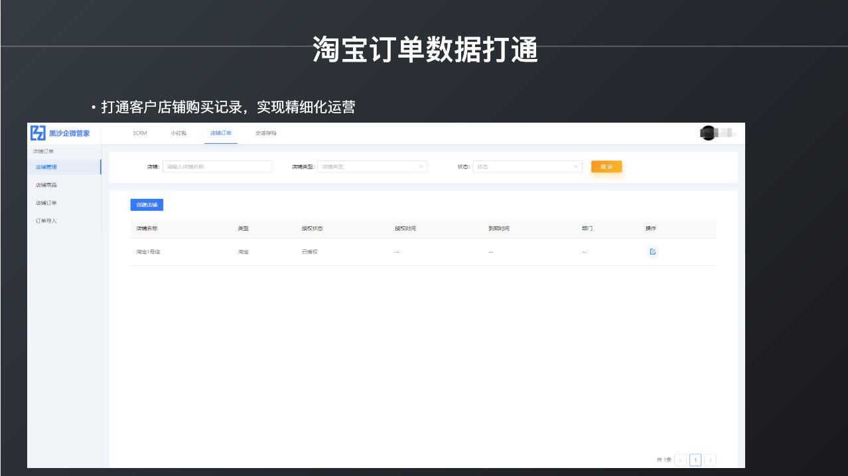The height and width of the screenshot is (476, 848).
Task: Open 店铺商品 in the sidebar
Action: [46, 185]
